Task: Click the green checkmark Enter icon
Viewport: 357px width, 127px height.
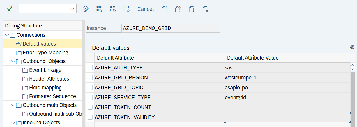Action: coord(9,9)
